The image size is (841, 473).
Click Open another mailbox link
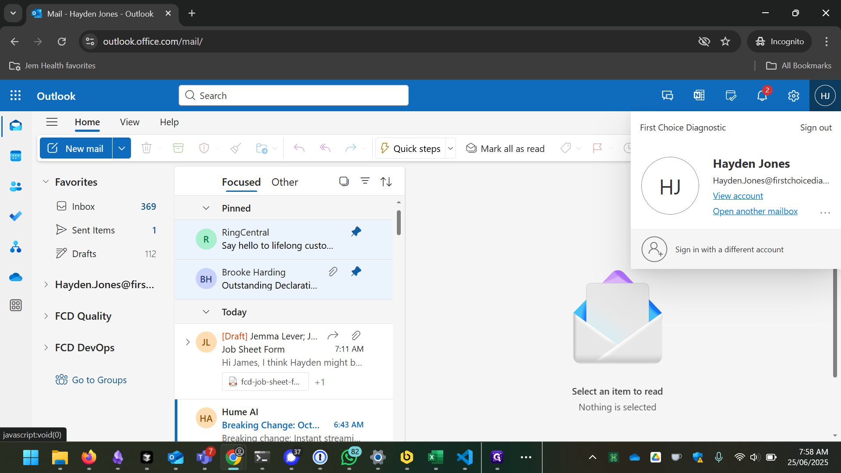tap(755, 211)
